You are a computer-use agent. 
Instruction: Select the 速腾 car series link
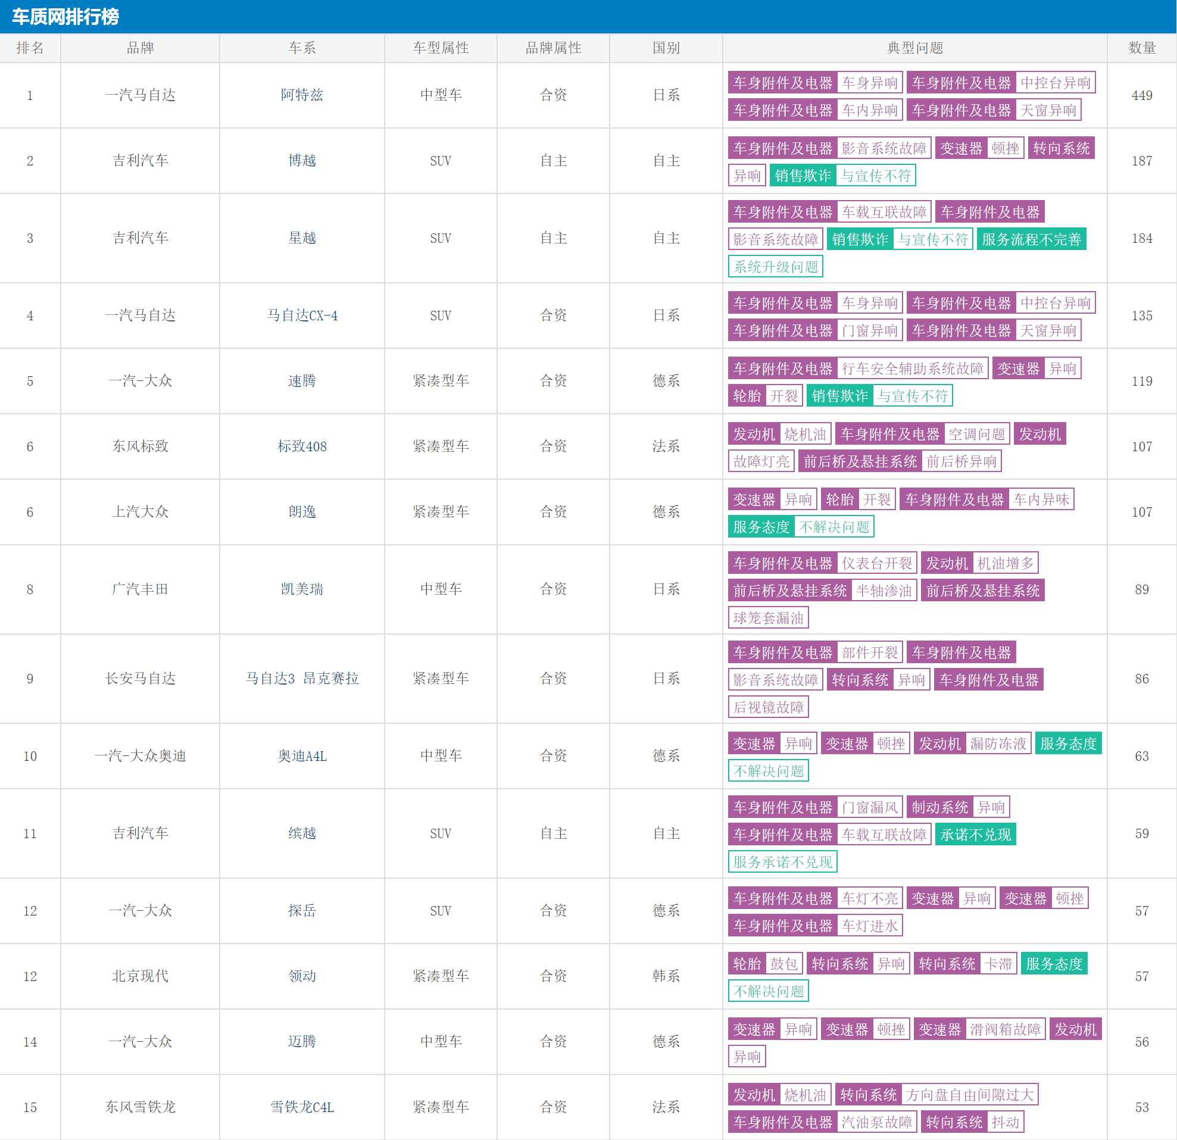pyautogui.click(x=301, y=380)
